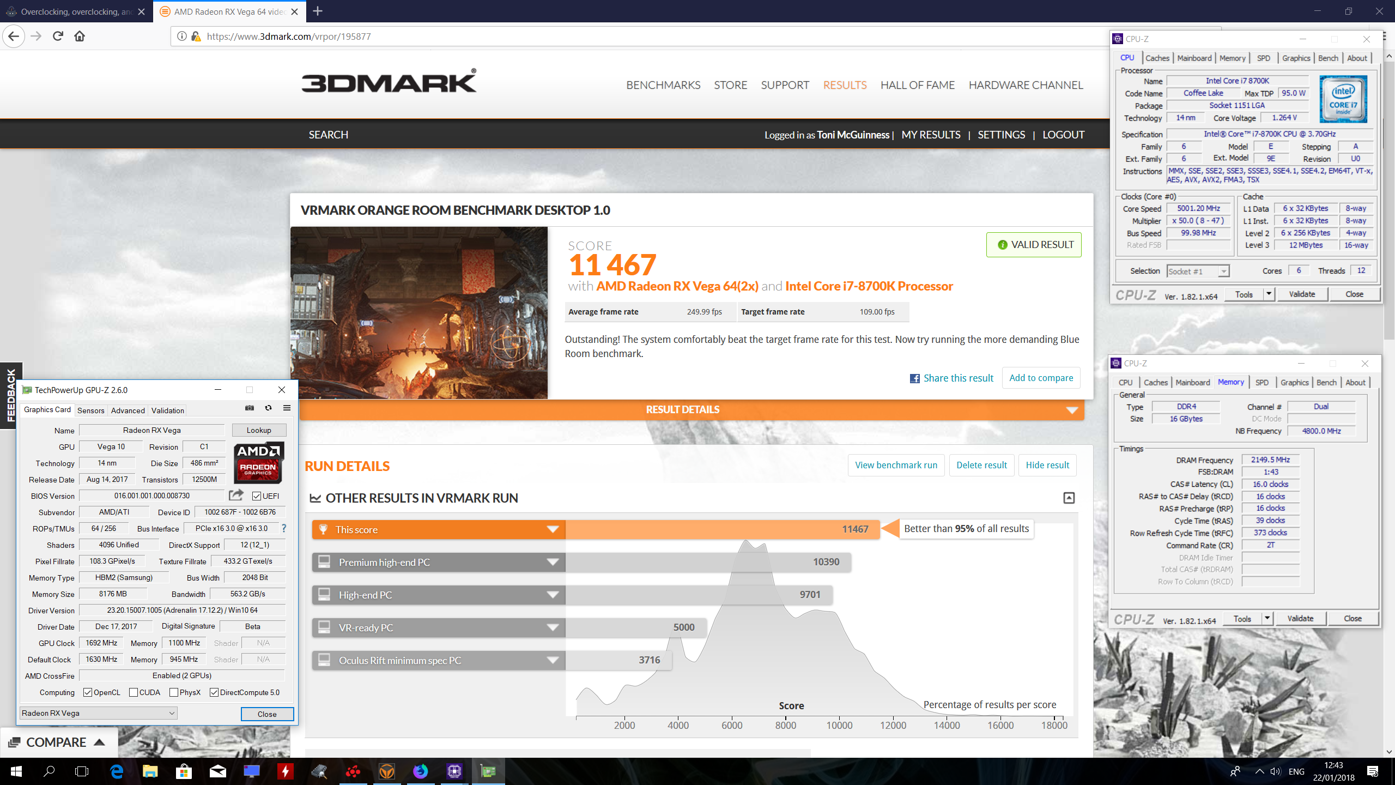Viewport: 1395px width, 785px height.
Task: Click the Feedback side tab
Action: pyautogui.click(x=10, y=395)
